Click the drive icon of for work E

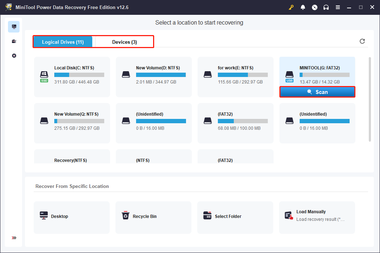208,74
